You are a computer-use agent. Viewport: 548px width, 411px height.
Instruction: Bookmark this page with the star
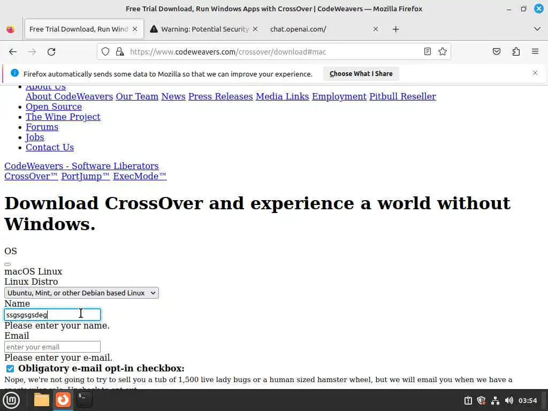click(443, 52)
